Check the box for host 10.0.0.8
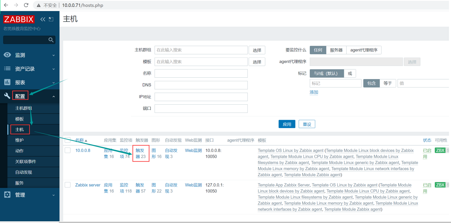Viewport: 451px width, 223px height. tap(68, 150)
